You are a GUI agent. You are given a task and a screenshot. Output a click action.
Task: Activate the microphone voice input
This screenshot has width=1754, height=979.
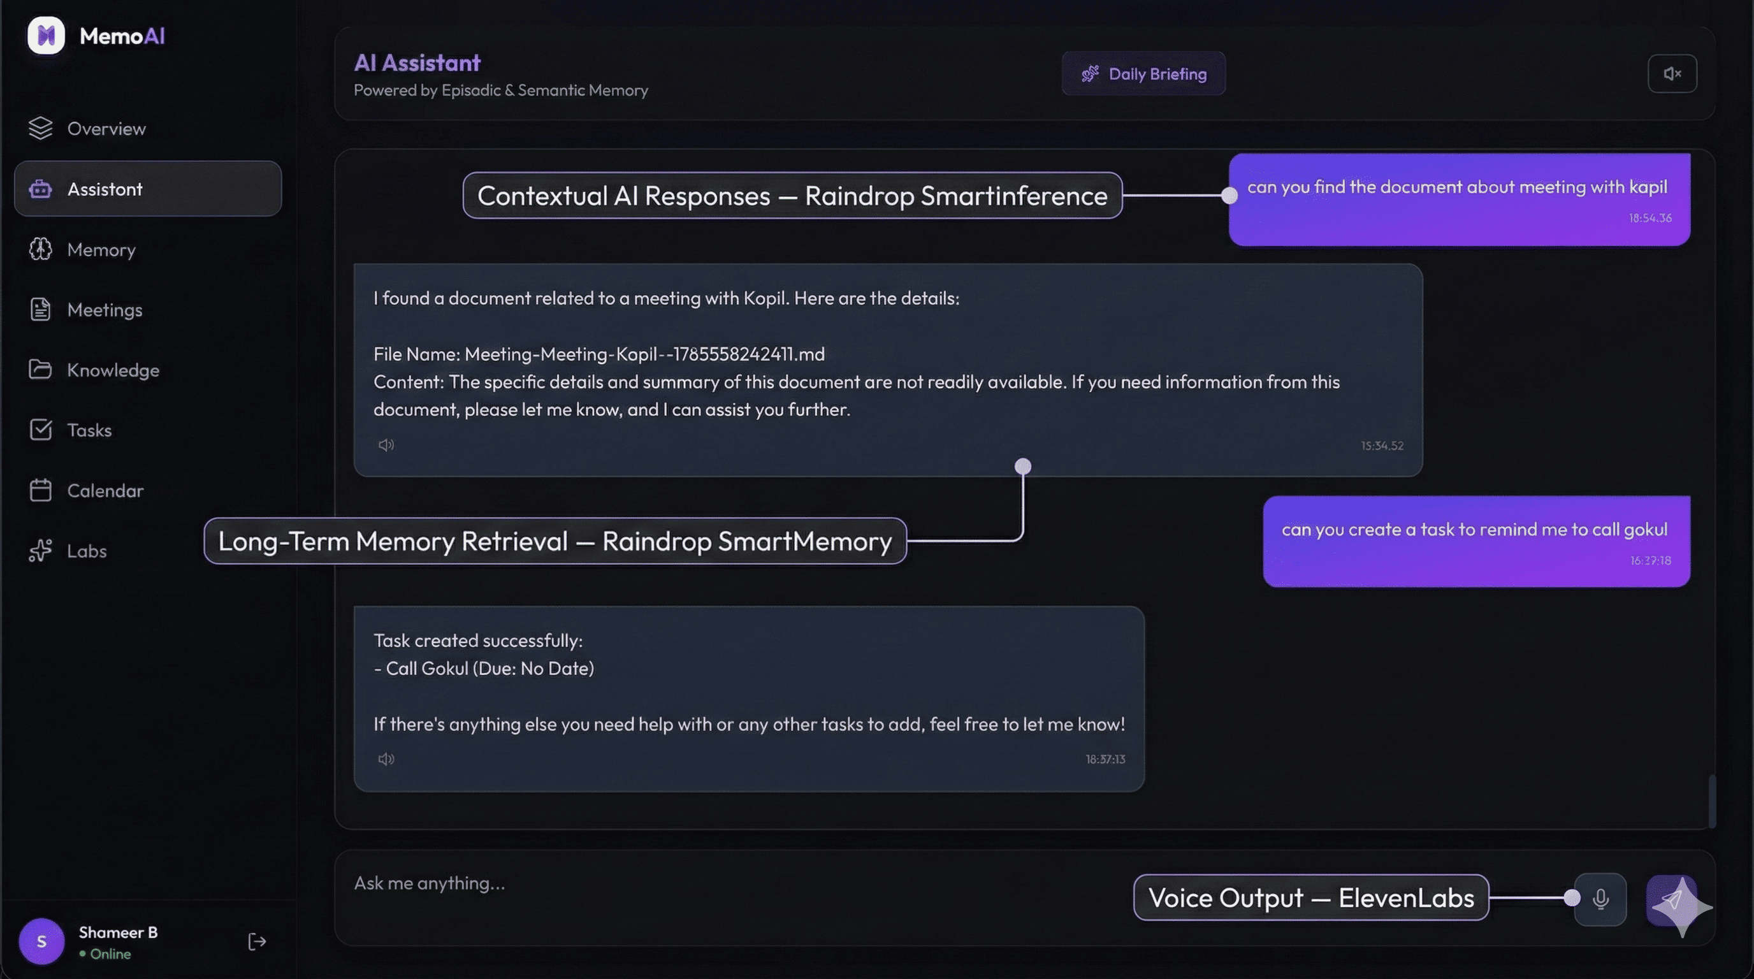[x=1600, y=899]
